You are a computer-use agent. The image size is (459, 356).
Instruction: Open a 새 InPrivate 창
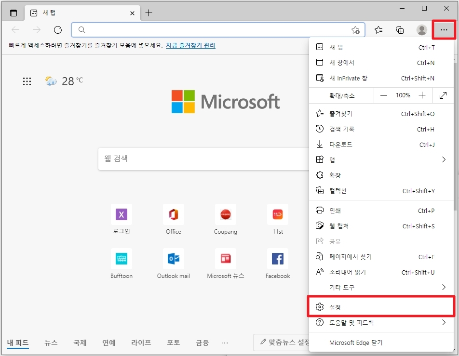[381, 78]
